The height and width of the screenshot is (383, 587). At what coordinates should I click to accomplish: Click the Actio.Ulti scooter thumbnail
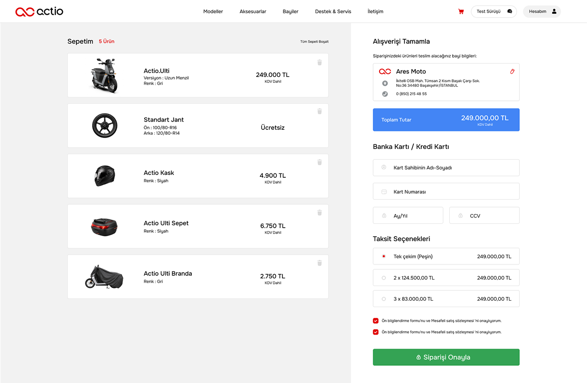click(104, 75)
